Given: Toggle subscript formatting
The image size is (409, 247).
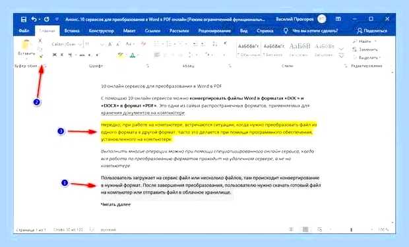Looking at the screenshot, I should coord(90,55).
